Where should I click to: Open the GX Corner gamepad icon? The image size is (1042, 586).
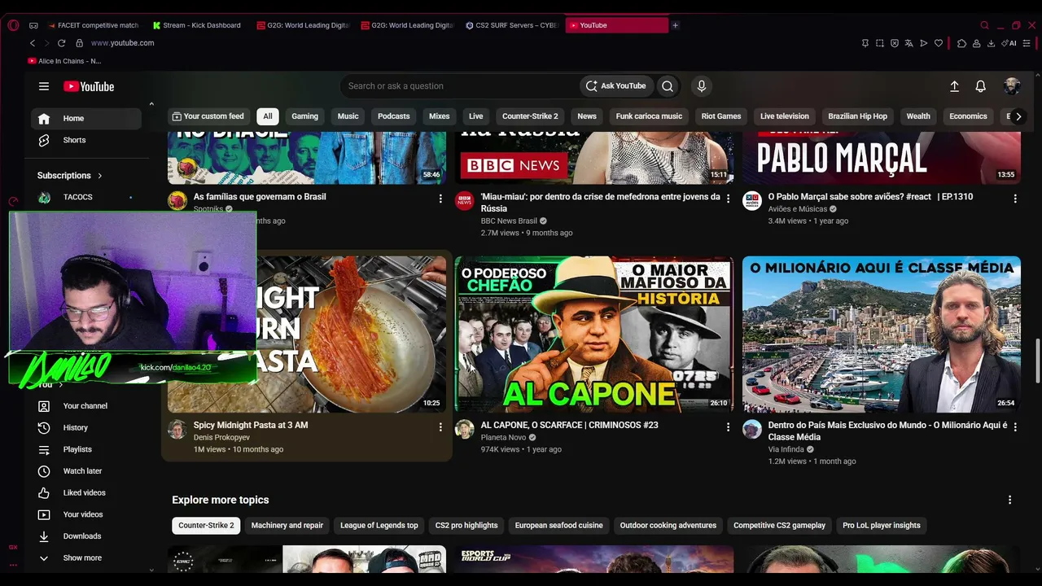[33, 25]
